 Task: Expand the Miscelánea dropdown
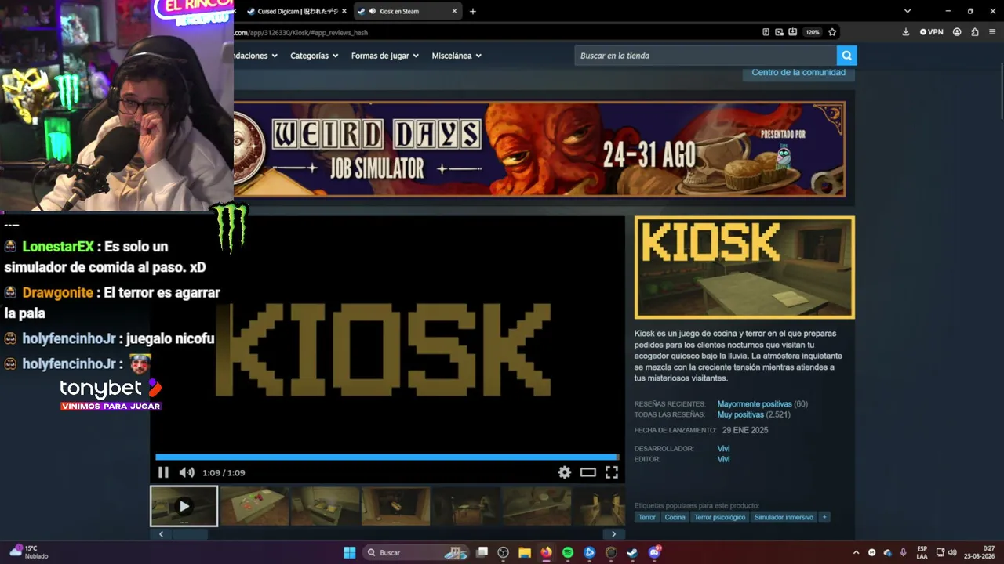coord(457,56)
